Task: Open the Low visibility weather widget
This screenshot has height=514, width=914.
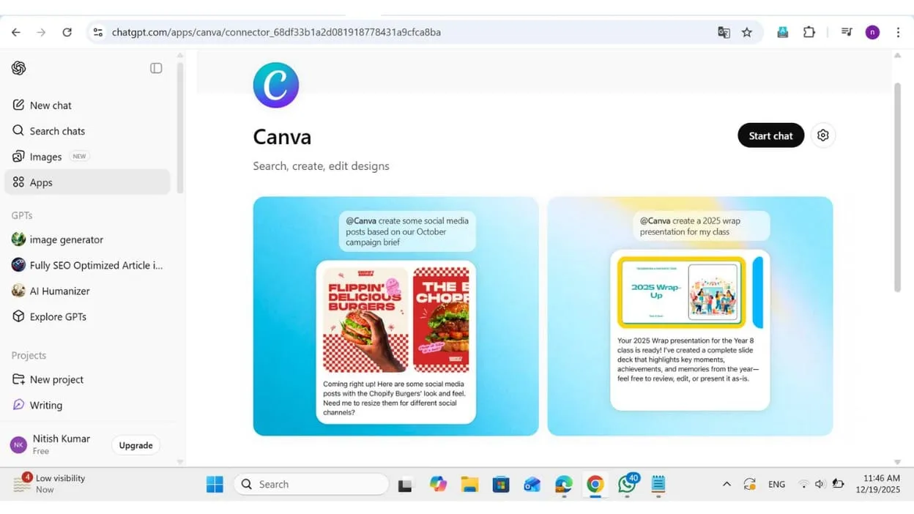Action: click(50, 483)
